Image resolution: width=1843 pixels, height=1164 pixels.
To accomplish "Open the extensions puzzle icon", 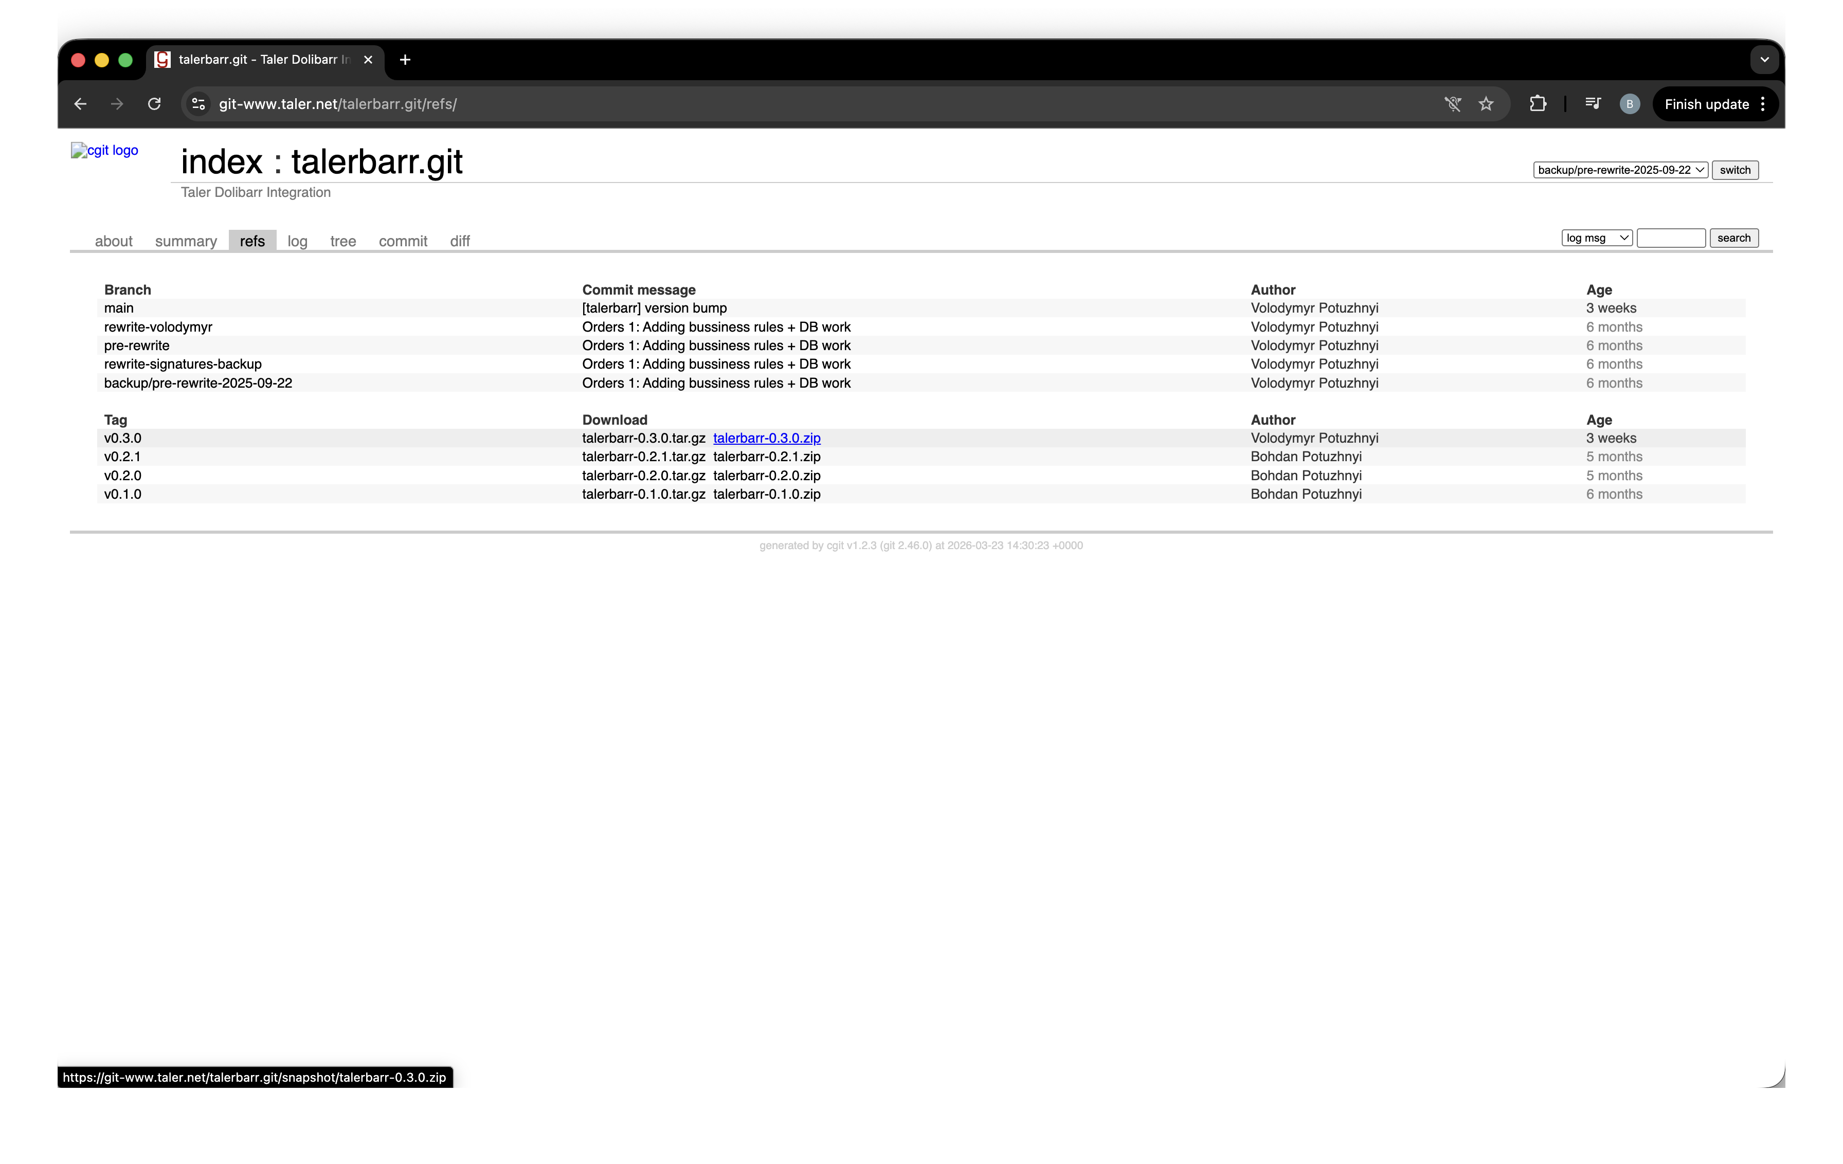I will [1538, 104].
